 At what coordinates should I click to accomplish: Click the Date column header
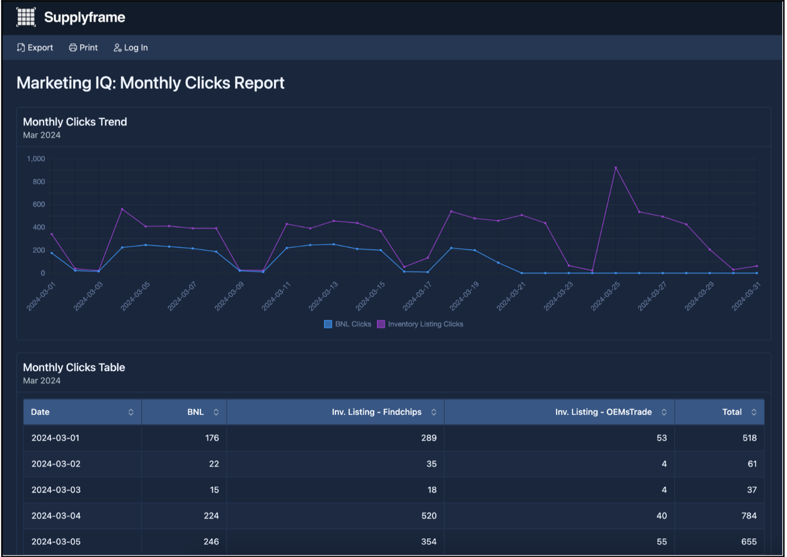click(x=40, y=412)
